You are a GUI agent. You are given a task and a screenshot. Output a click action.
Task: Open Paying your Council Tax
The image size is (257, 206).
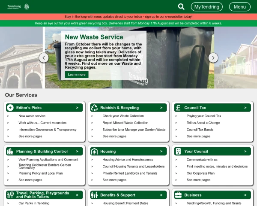coord(204,116)
